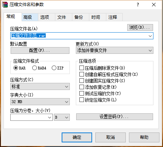Image resolution: width=163 pixels, height=147 pixels.
Task: Click the archive name input field
Action: [82, 36]
